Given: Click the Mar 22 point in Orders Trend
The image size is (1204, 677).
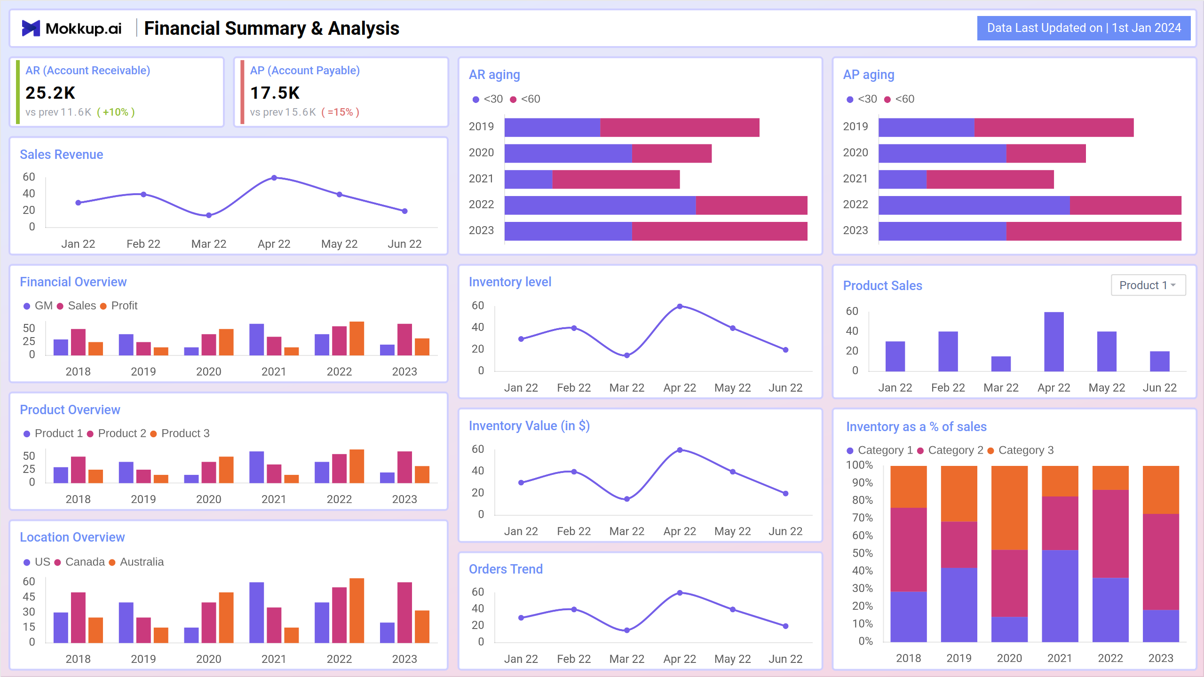Looking at the screenshot, I should point(627,630).
